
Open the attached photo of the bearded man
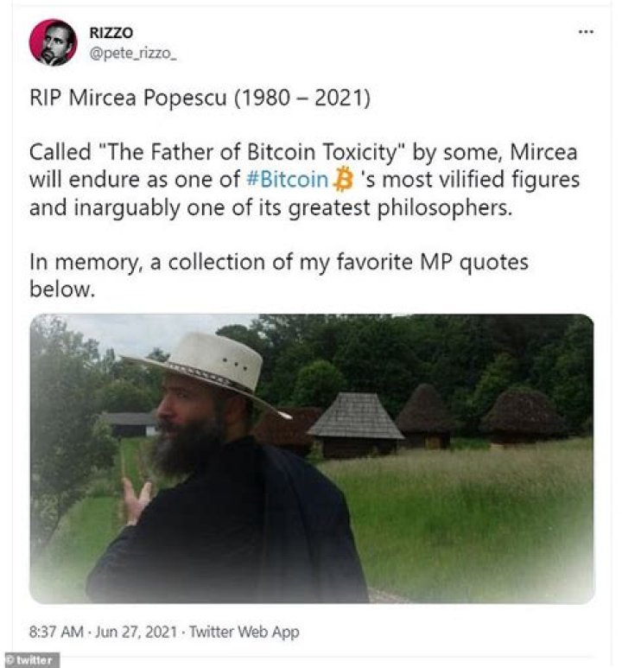tap(311, 458)
